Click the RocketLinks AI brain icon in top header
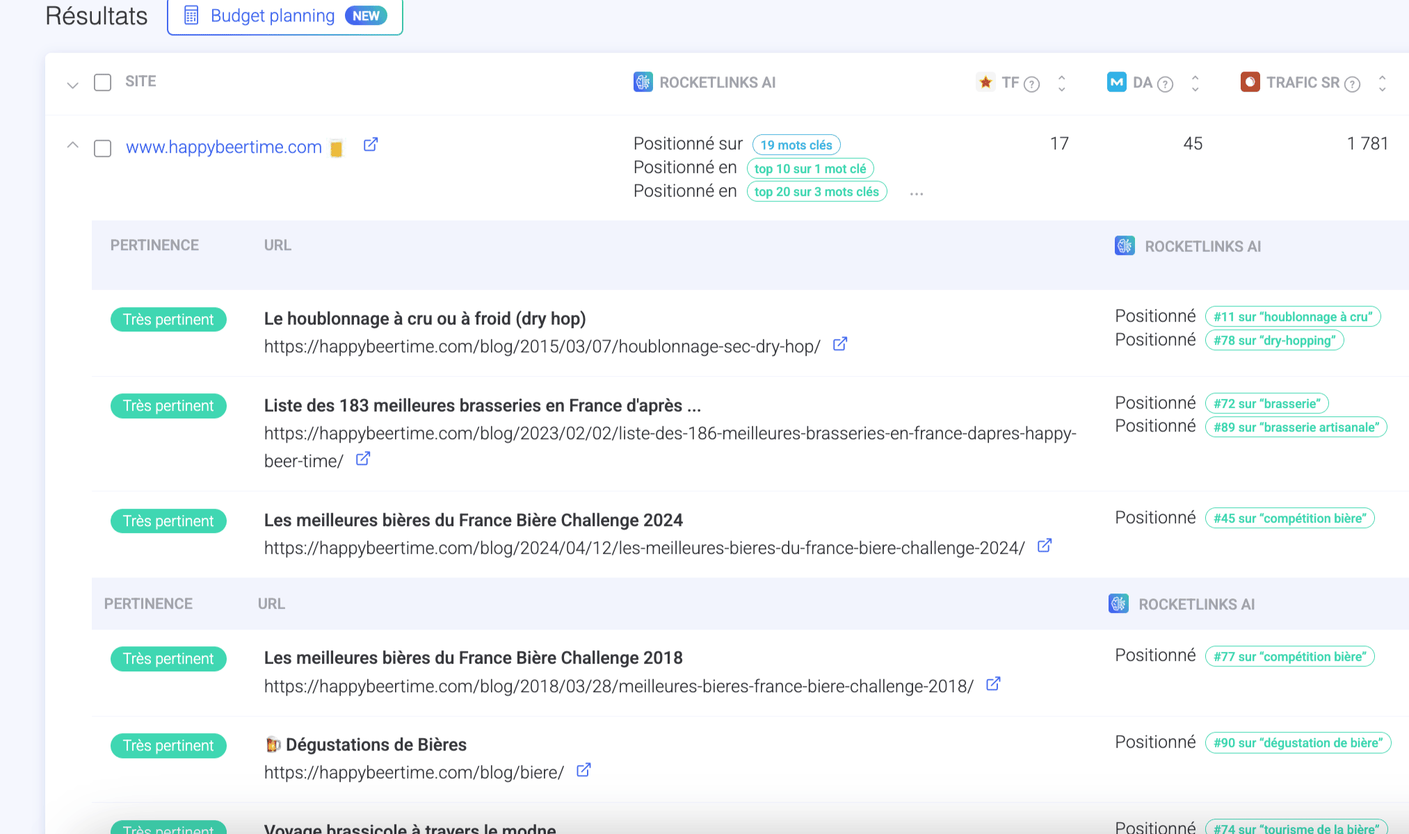This screenshot has height=834, width=1409. point(643,82)
